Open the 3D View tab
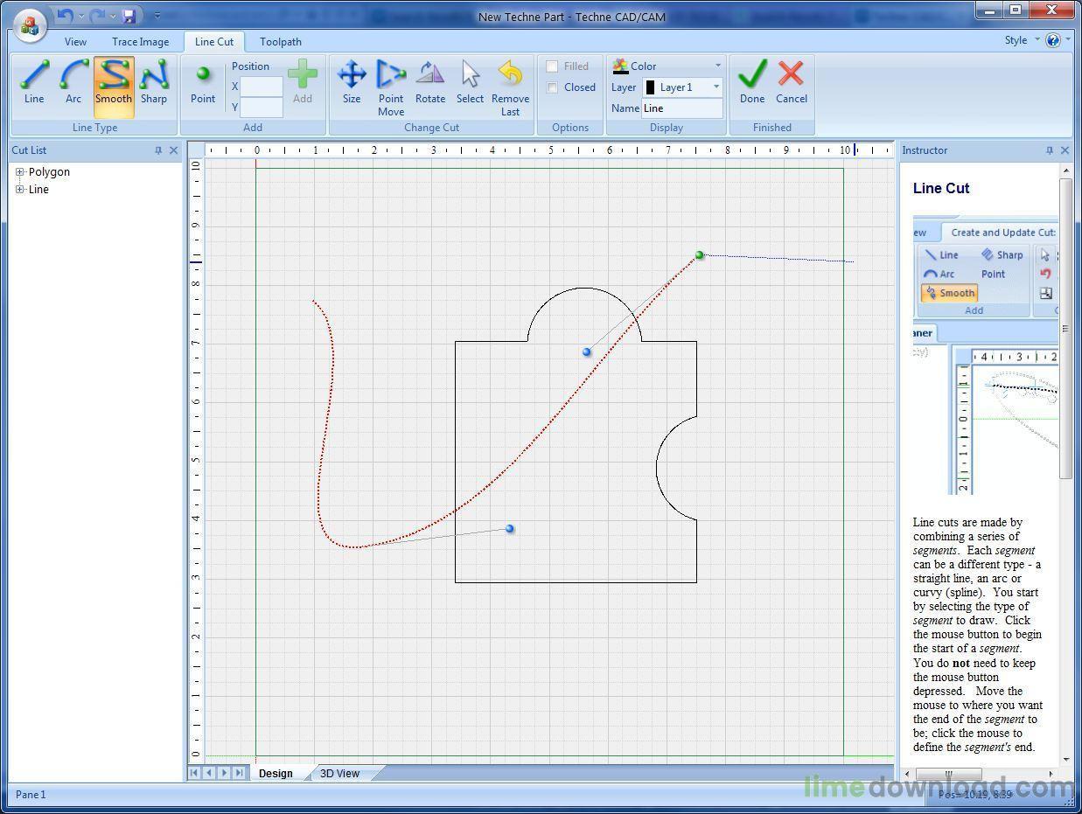1082x814 pixels. [x=339, y=773]
